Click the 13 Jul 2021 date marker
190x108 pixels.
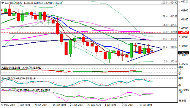[x=145, y=105]
